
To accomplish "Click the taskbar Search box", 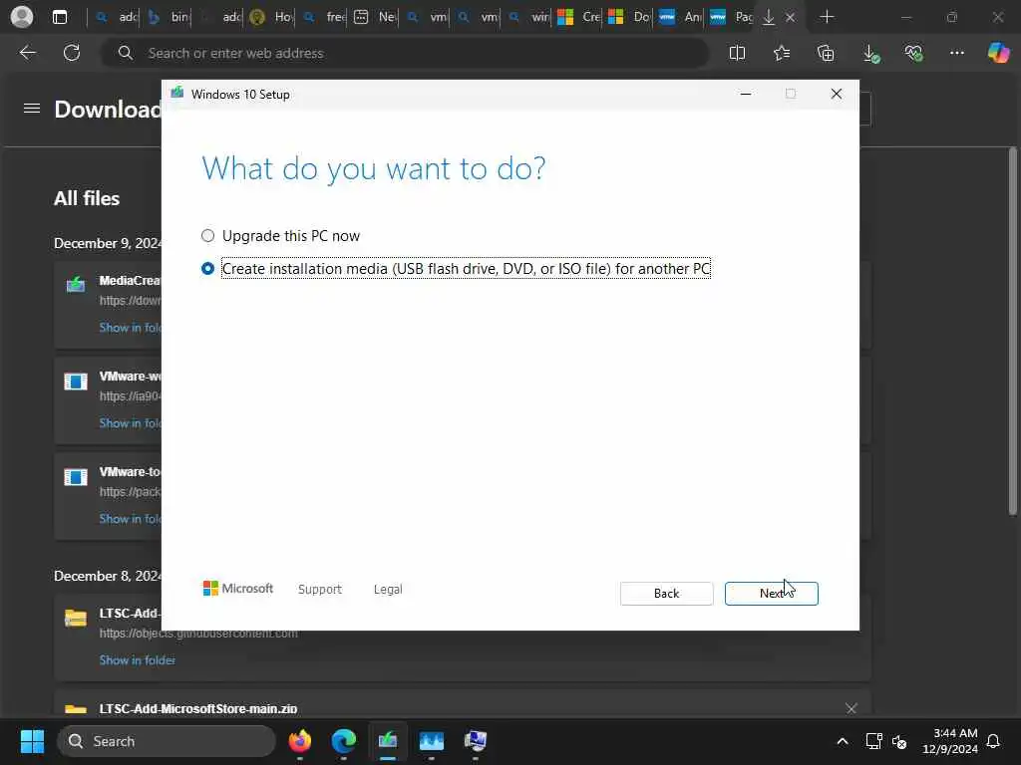I will coord(167,741).
